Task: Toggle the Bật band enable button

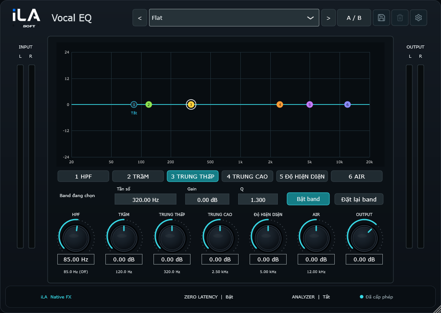Action: point(308,199)
